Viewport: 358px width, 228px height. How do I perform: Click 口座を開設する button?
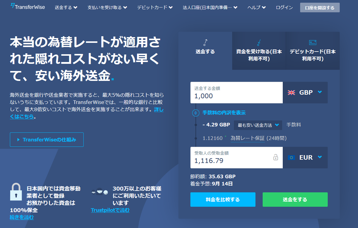pyautogui.click(x=320, y=7)
